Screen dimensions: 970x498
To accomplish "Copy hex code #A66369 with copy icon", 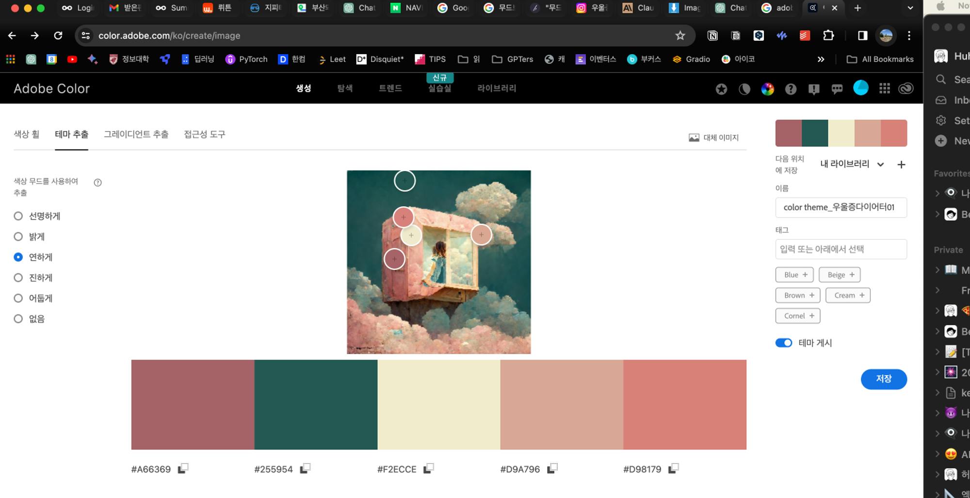I will click(x=183, y=468).
